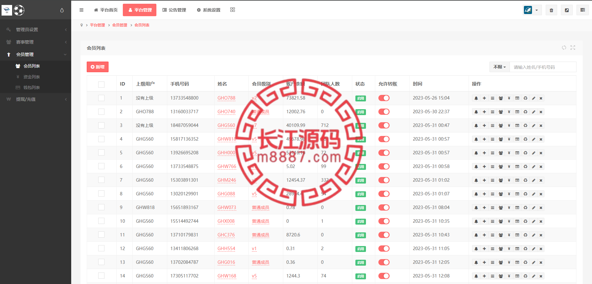Open 公告管理 top tab
Viewport: 592px width, 284px height.
pyautogui.click(x=174, y=10)
